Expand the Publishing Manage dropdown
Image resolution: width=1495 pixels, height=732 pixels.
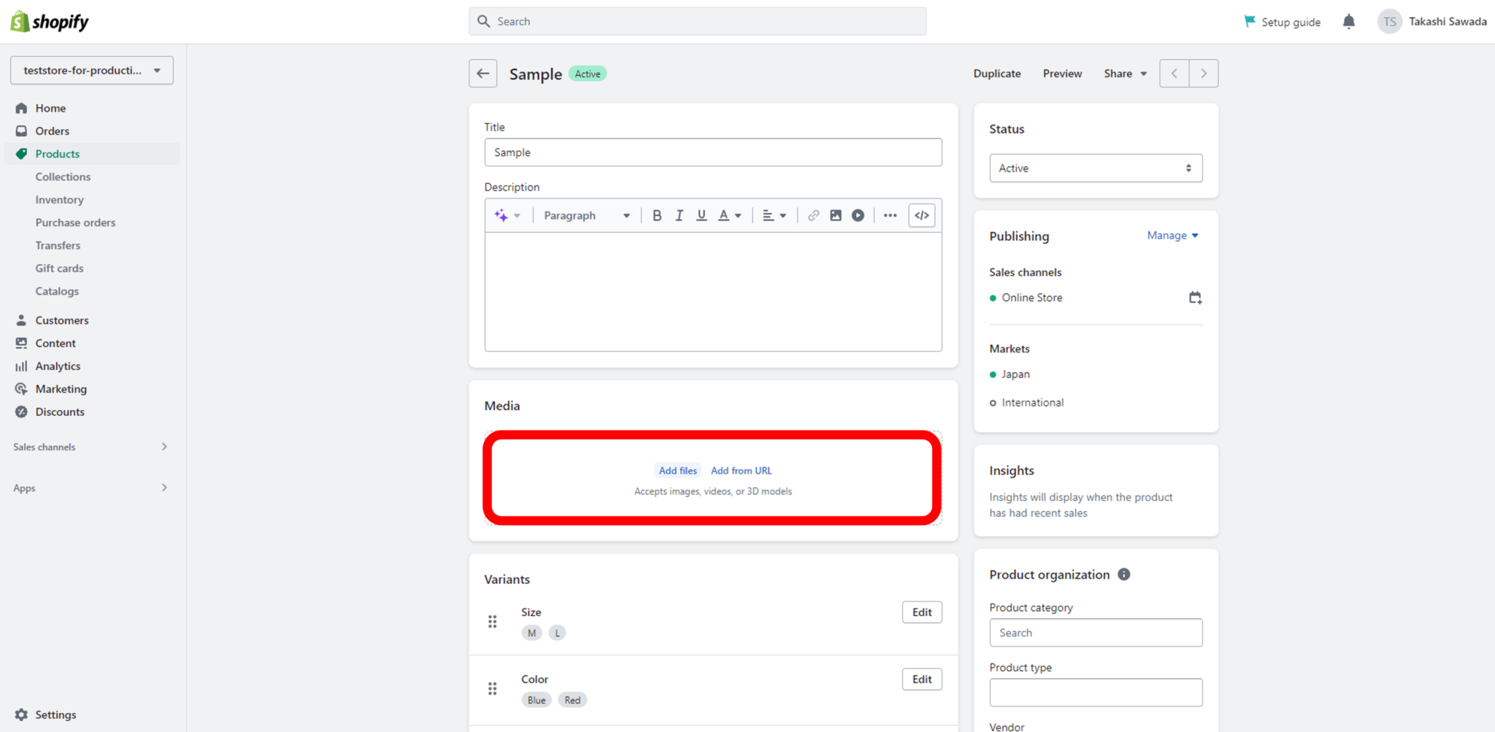[x=1171, y=235]
